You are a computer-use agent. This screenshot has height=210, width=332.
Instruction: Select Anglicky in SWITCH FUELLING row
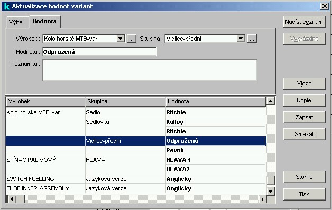click(215, 179)
